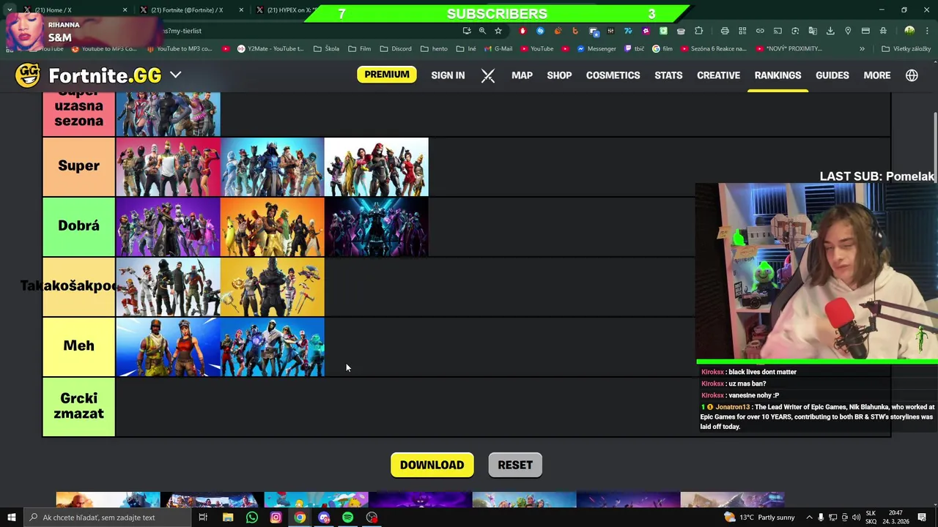
Task: Open Chrome tab search dropdown
Action: tap(10, 10)
